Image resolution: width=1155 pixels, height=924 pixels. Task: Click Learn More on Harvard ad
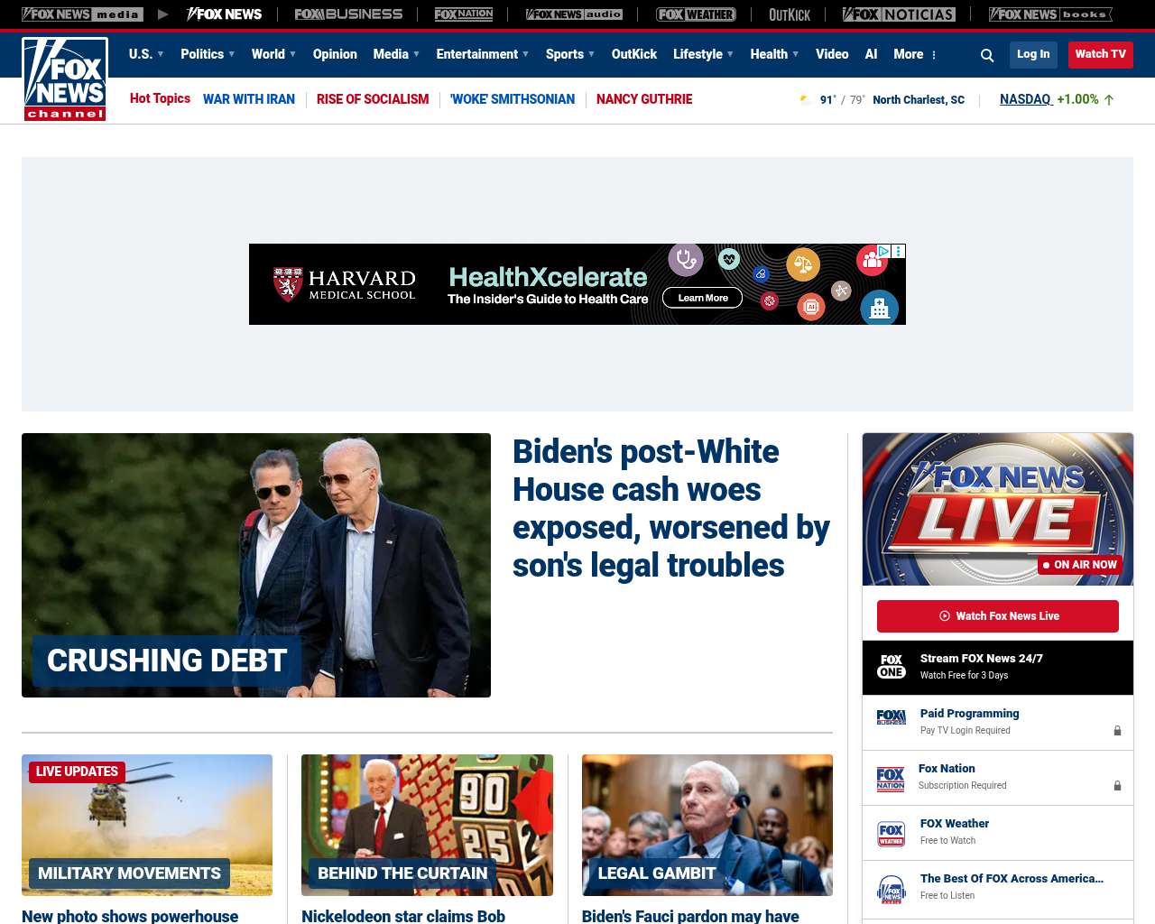coord(703,298)
